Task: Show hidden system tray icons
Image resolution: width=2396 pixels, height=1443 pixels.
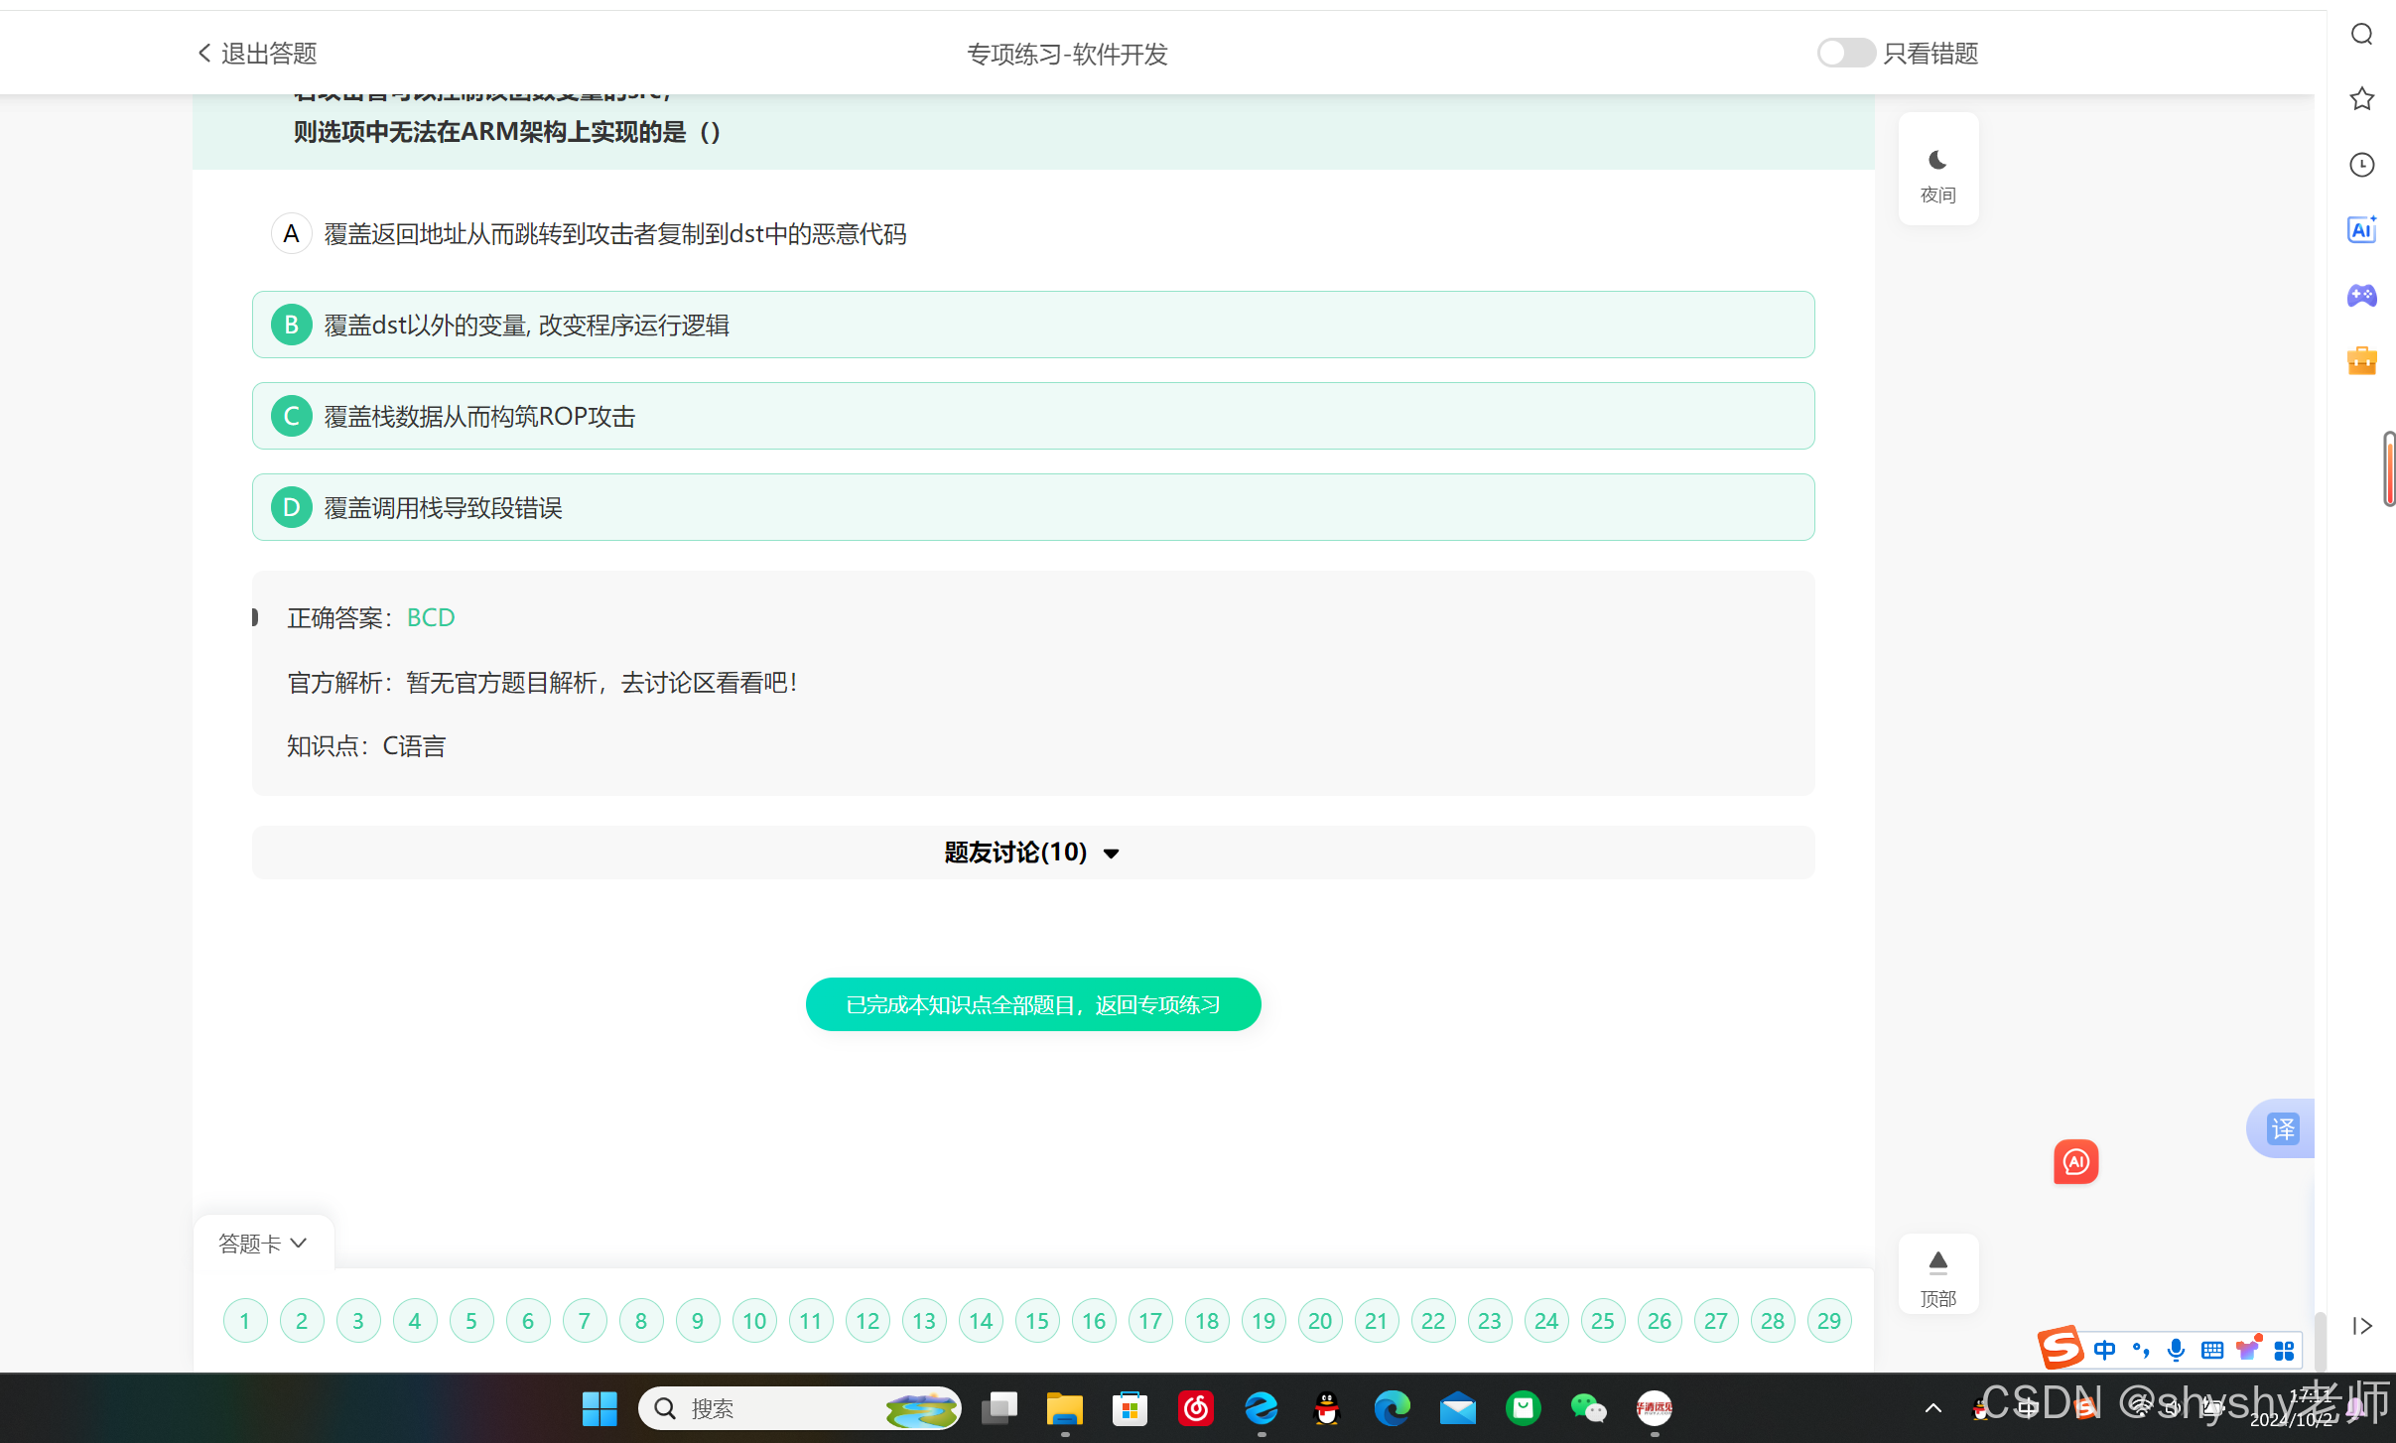Action: [x=1932, y=1408]
